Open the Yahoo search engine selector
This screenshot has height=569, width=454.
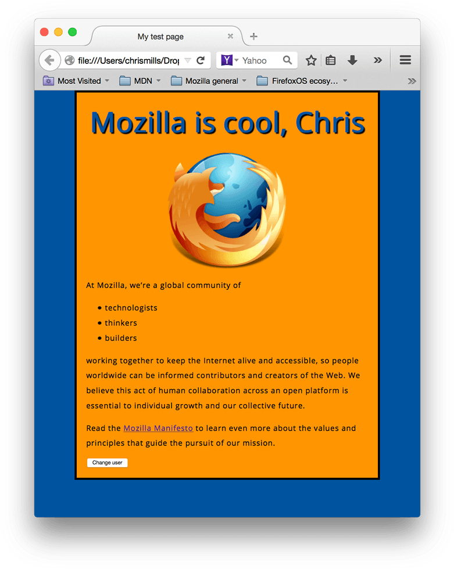pyautogui.click(x=230, y=60)
